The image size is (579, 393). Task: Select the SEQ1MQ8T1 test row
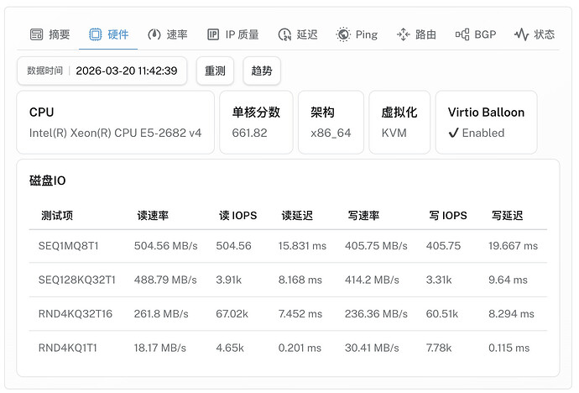click(288, 246)
